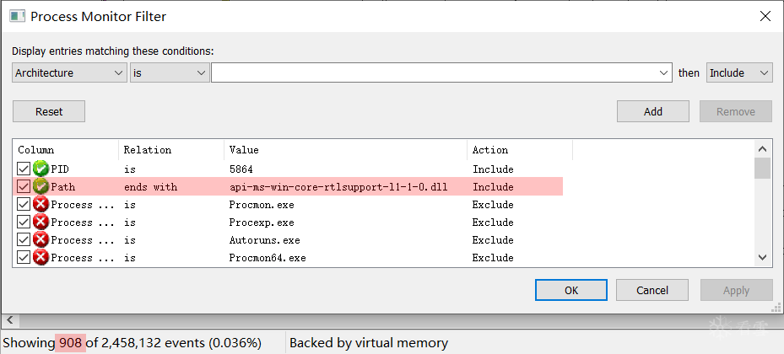
Task: Click the Reset button
Action: point(49,111)
